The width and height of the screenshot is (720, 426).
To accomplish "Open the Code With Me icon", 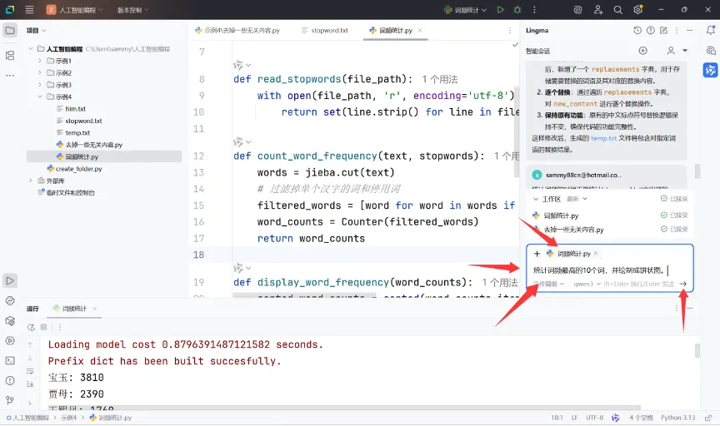I will point(597,10).
